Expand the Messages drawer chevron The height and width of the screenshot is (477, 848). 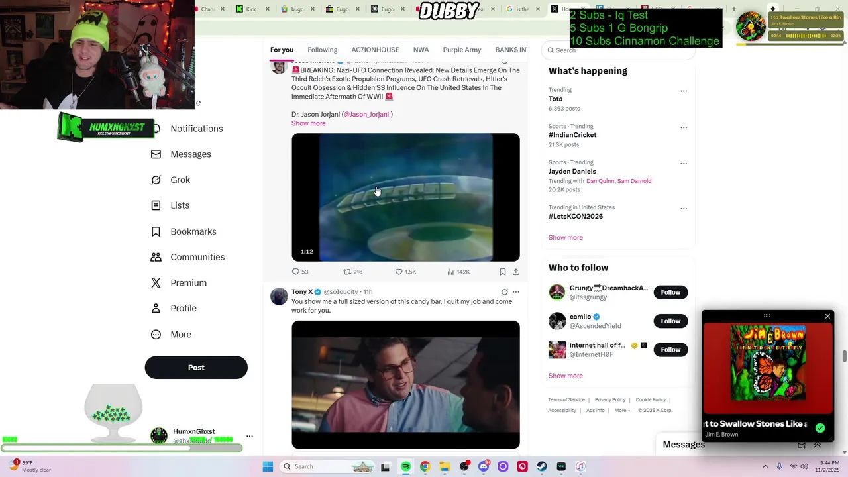818,445
